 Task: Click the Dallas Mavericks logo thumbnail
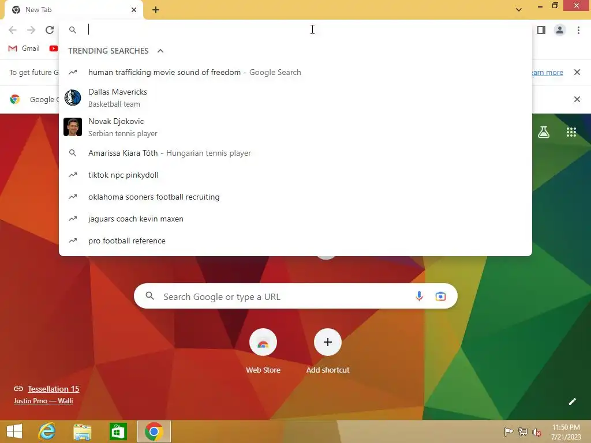[x=73, y=97]
